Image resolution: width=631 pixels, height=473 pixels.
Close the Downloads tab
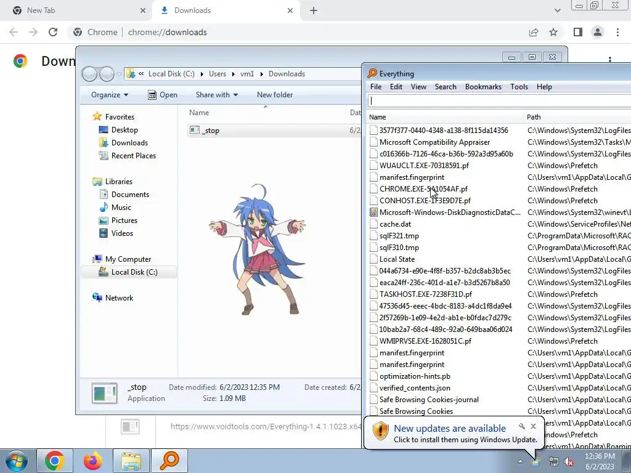click(x=290, y=10)
